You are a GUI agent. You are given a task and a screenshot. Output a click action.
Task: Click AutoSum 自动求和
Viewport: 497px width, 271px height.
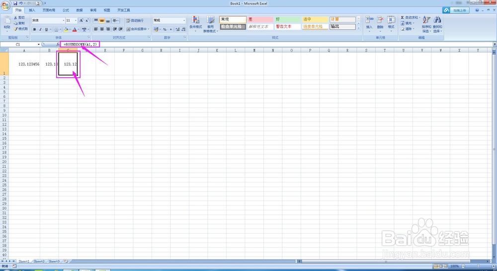tap(409, 18)
